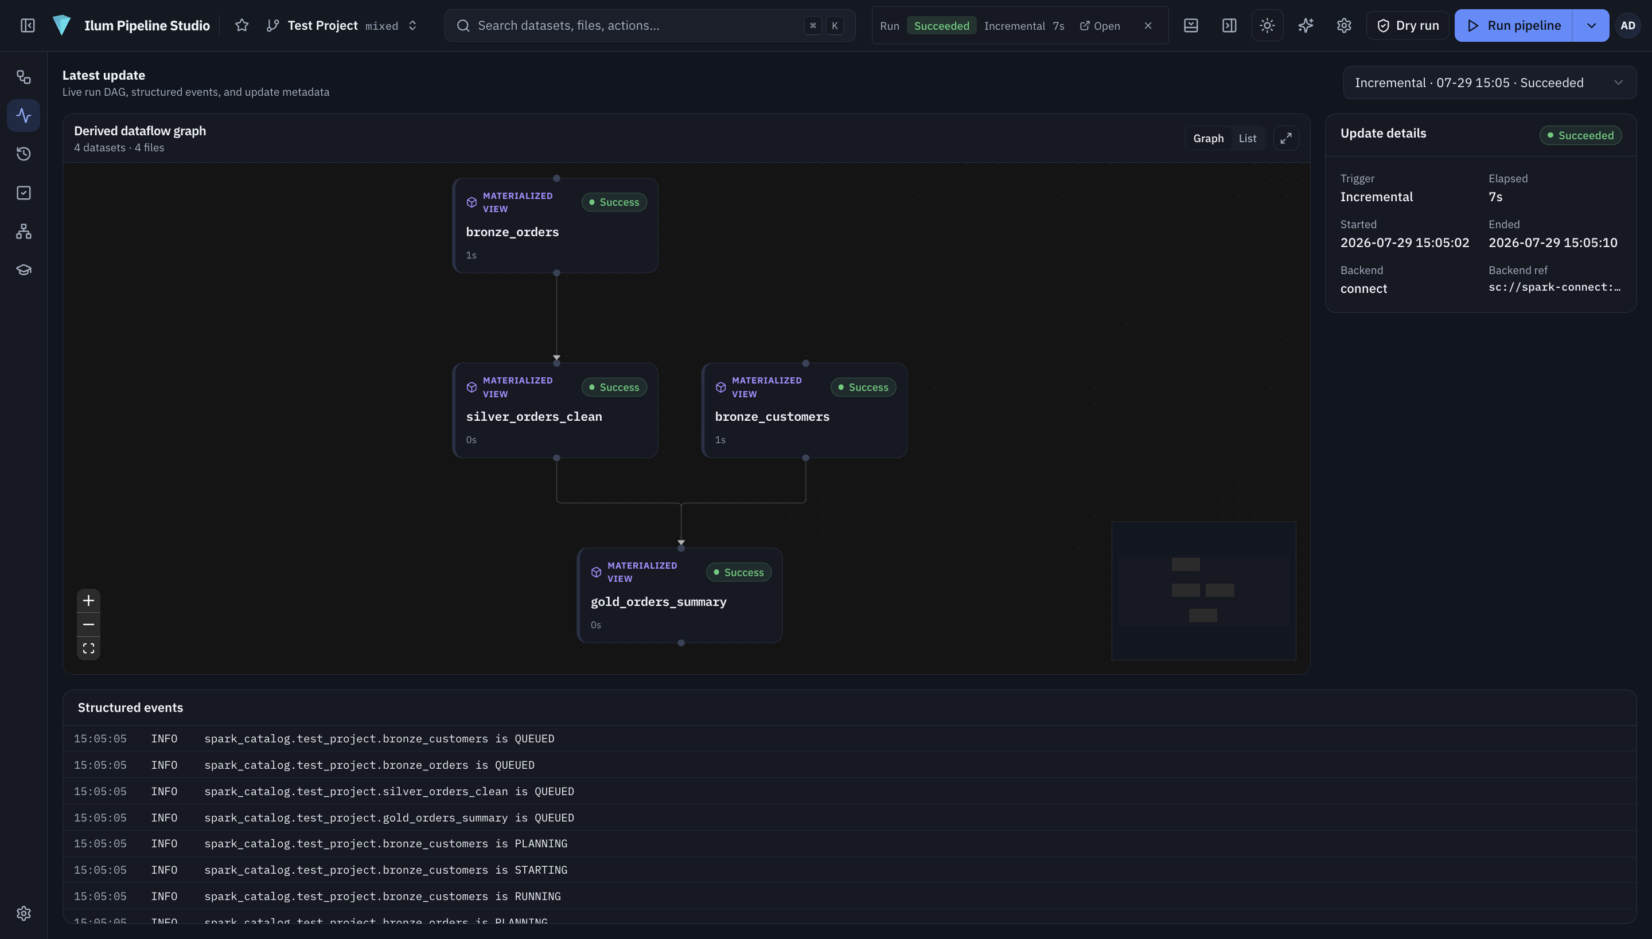
Task: Click the Succeeded status in run banner
Action: [941, 26]
